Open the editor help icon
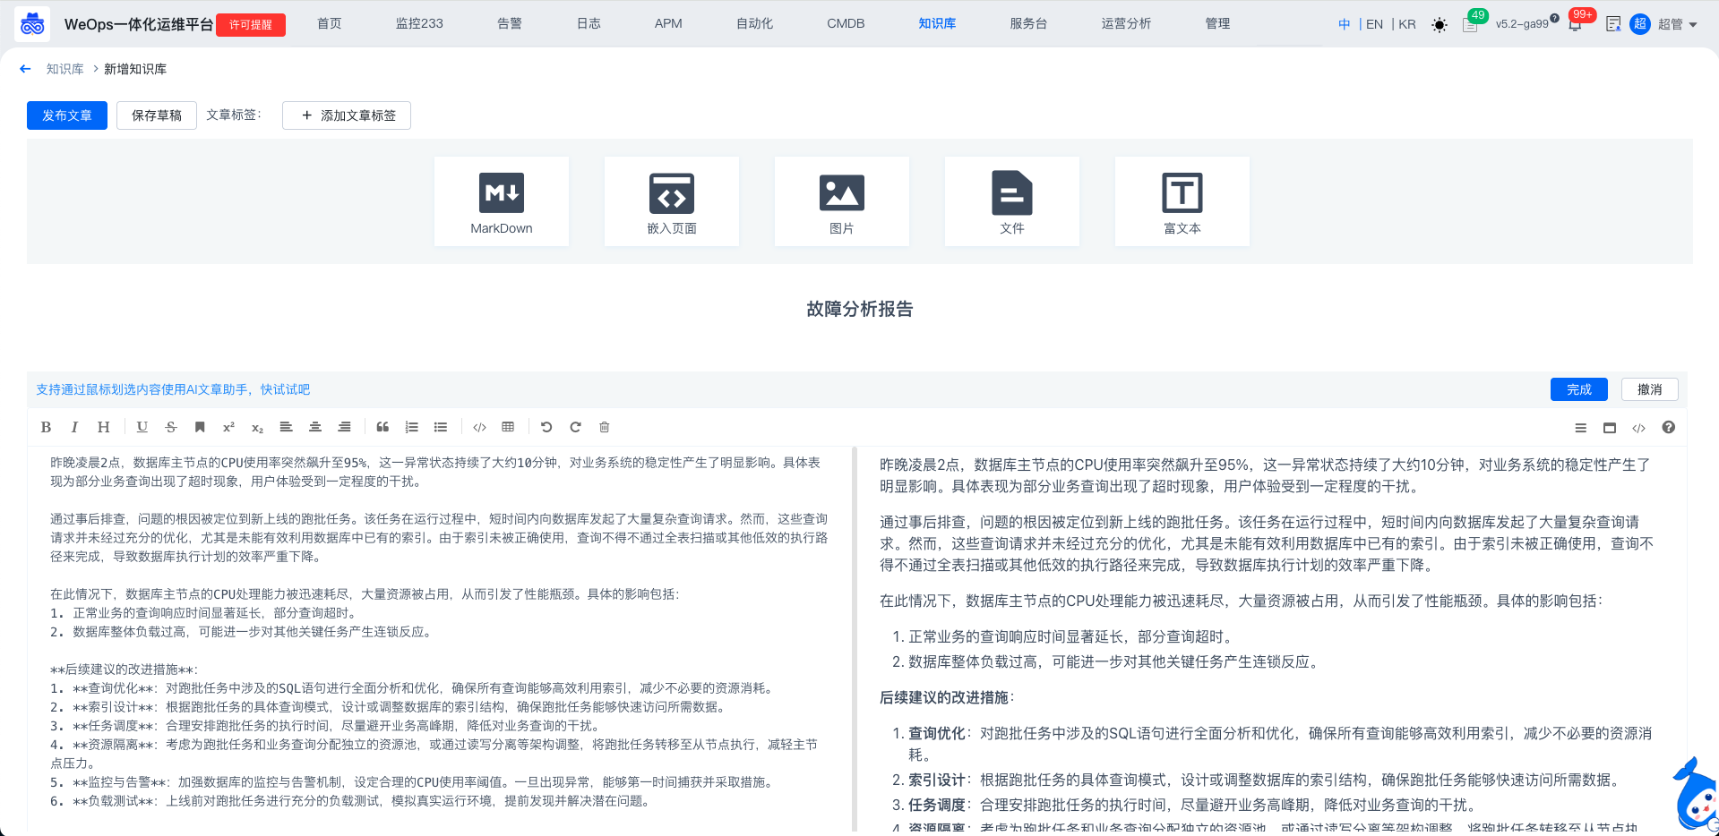The width and height of the screenshot is (1719, 836). pos(1668,428)
